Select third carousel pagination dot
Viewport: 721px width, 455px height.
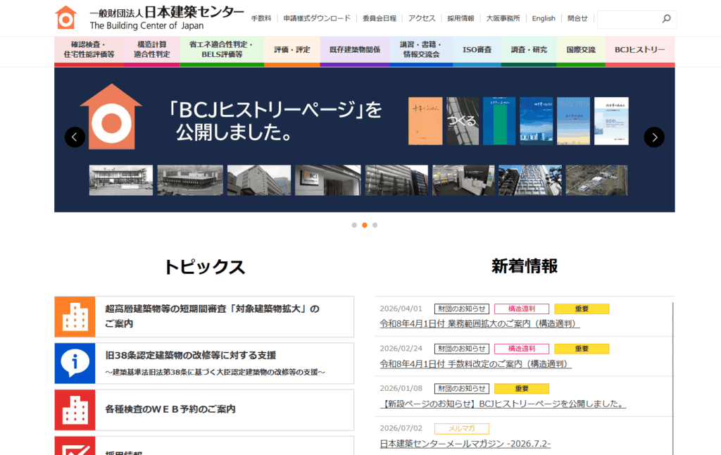coord(375,225)
